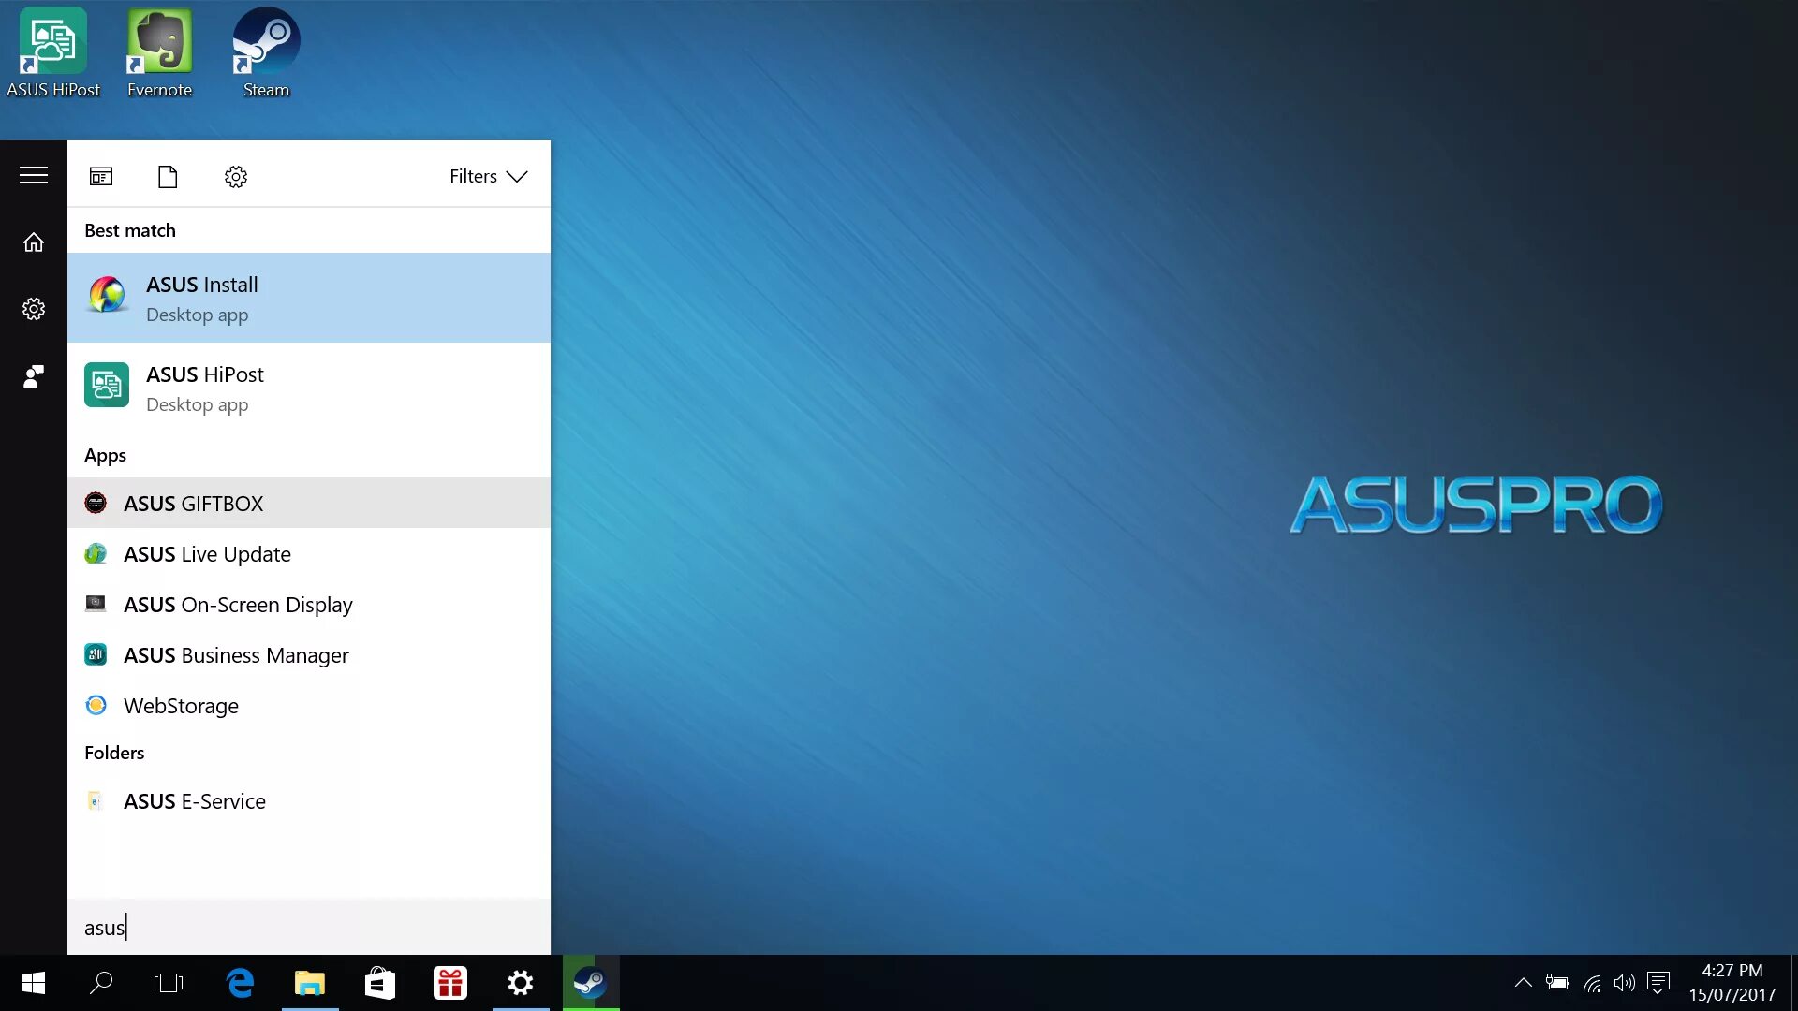The width and height of the screenshot is (1798, 1011).
Task: Click the search box containing asus
Action: pos(309,927)
